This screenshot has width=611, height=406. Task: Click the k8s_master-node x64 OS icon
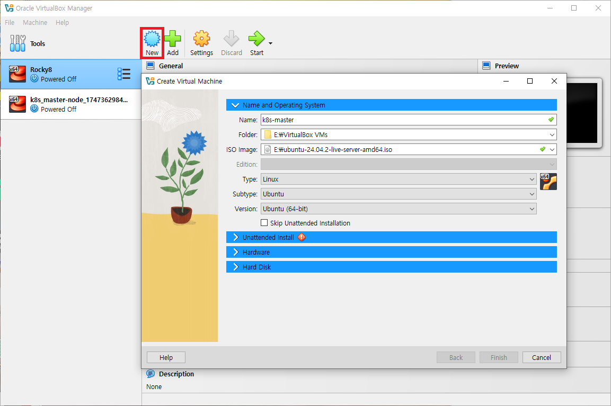point(17,104)
